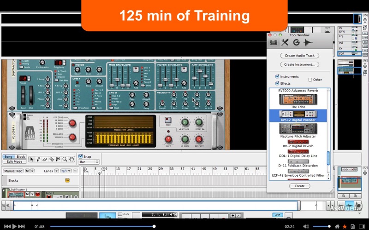Open the wrench tools tab in Tool Window
The width and height of the screenshot is (369, 230).
(x=285, y=42)
